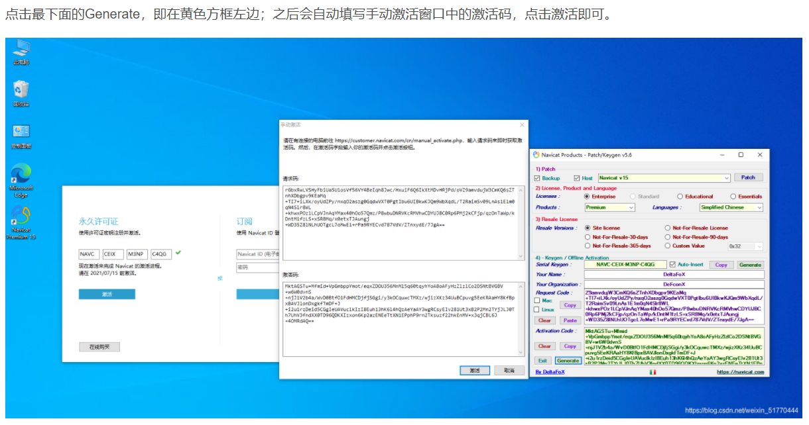Click the Patch button
The image size is (809, 425).
coord(748,177)
